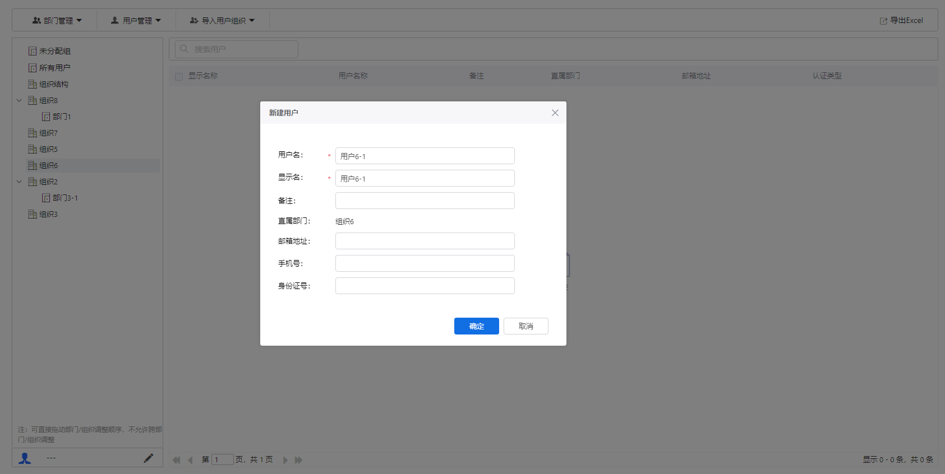
Task: Select 组织5 in the tree
Action: pyautogui.click(x=48, y=149)
